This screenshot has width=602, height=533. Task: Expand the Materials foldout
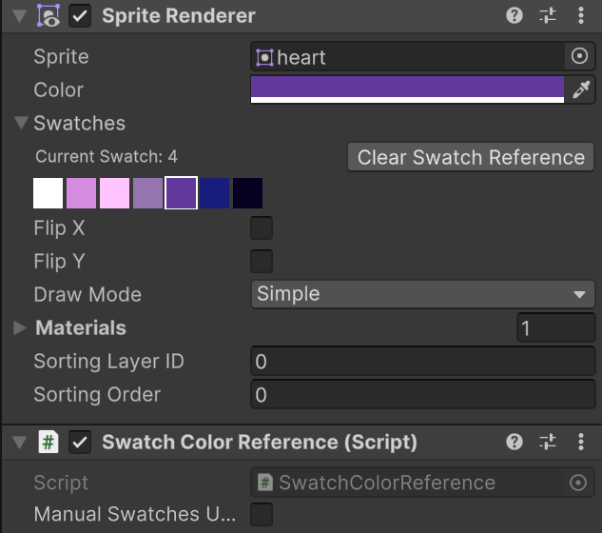coord(19,327)
